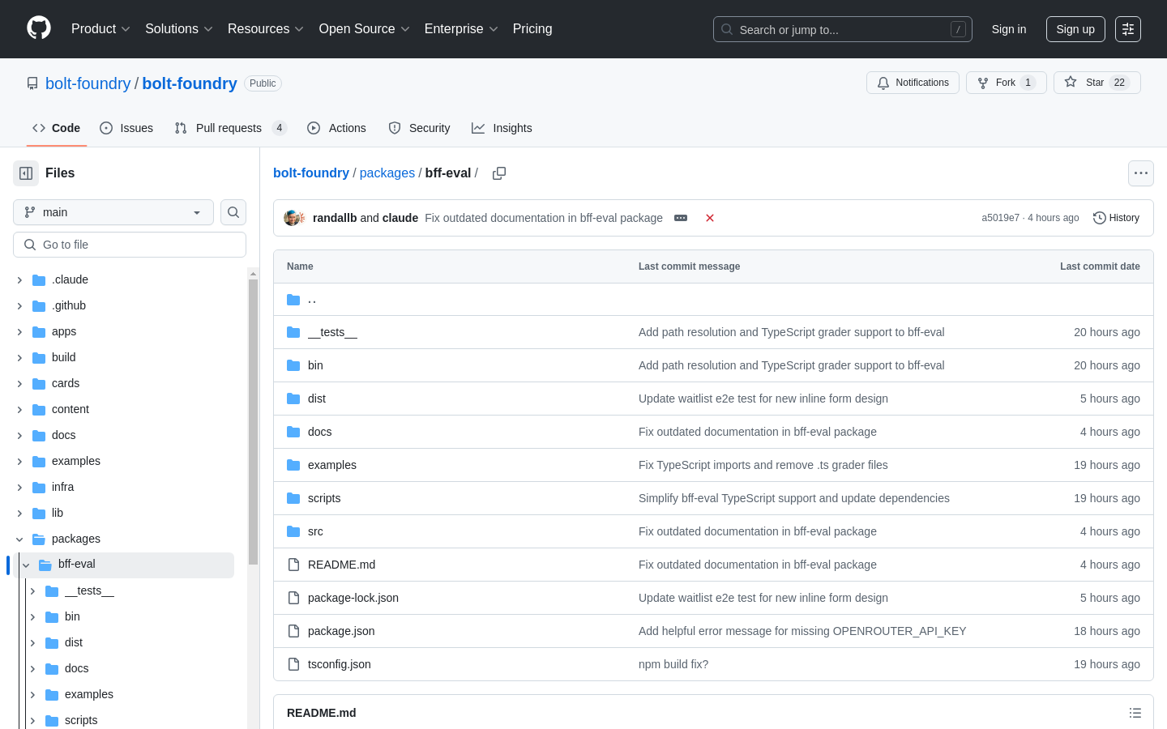
Task: Open the src folder icon in table
Action: (293, 531)
